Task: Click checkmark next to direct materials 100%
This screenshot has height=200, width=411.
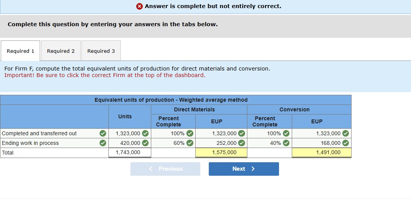Action: click(x=190, y=133)
